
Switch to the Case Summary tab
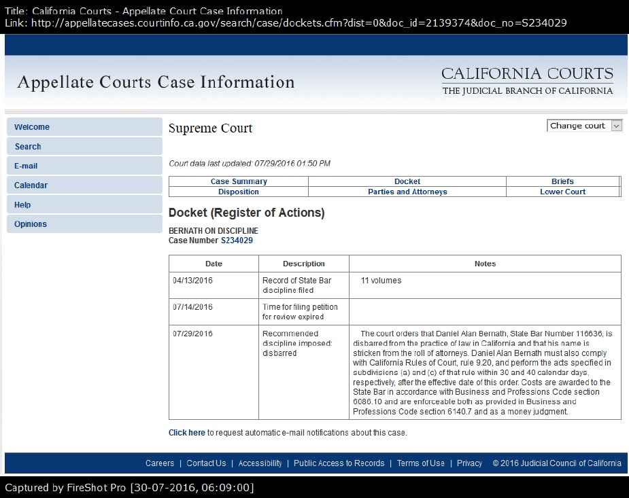(x=239, y=181)
